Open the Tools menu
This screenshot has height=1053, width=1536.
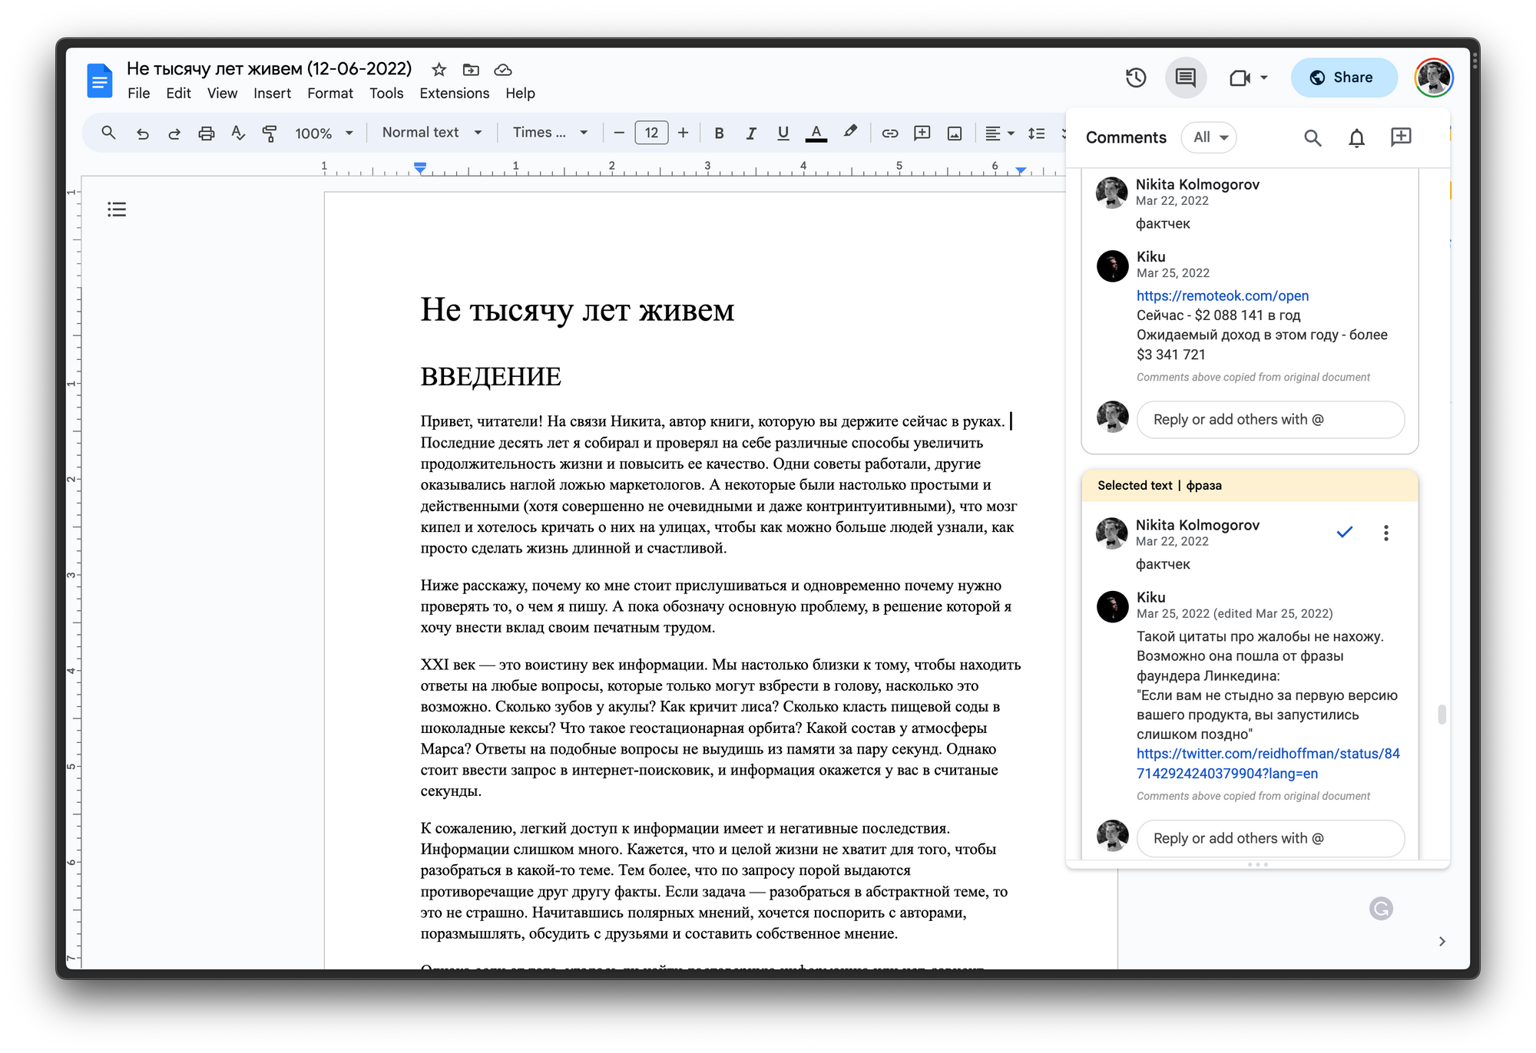pos(386,94)
